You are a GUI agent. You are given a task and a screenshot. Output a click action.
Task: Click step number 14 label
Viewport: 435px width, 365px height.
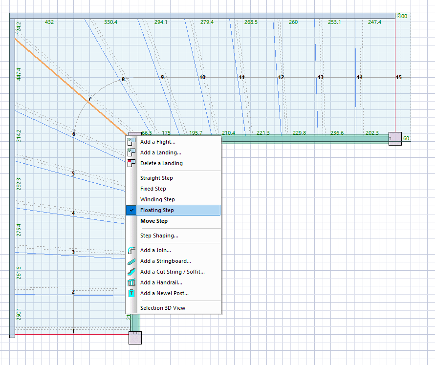tap(360, 77)
